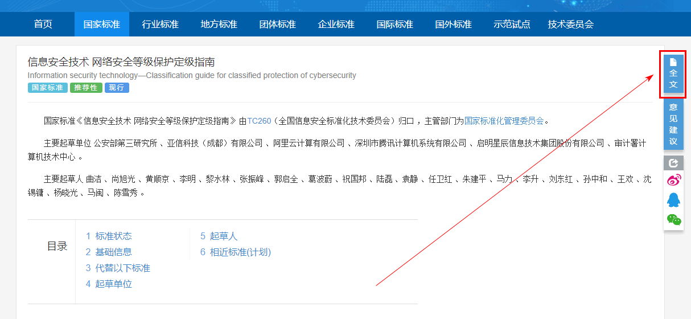Click the title 信息安全技术 网络安全等级保护定级指南
691x319 pixels.
point(121,62)
